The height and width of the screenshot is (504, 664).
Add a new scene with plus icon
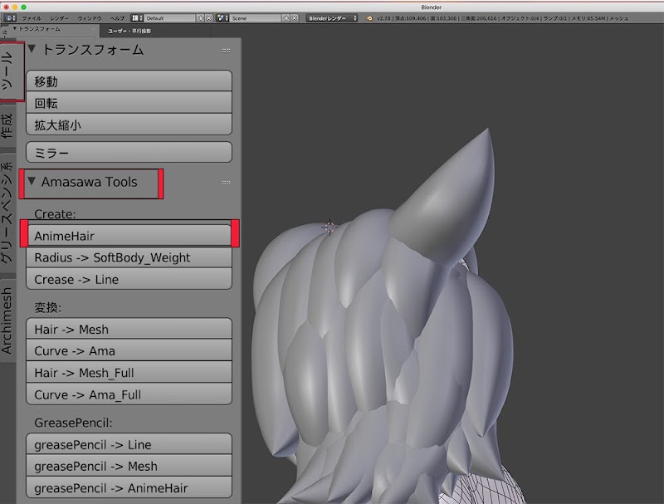tap(286, 18)
